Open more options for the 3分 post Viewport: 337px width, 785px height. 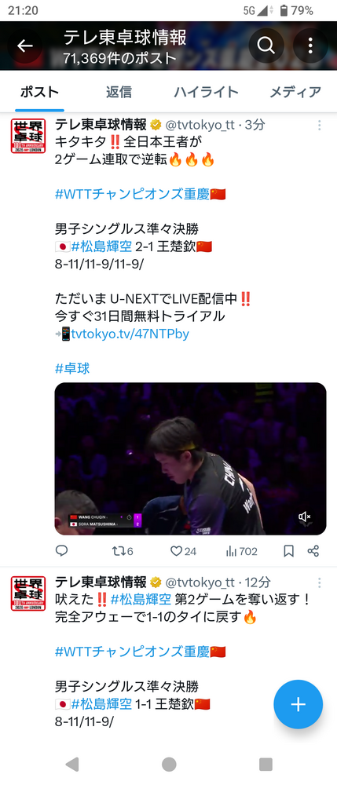point(319,125)
